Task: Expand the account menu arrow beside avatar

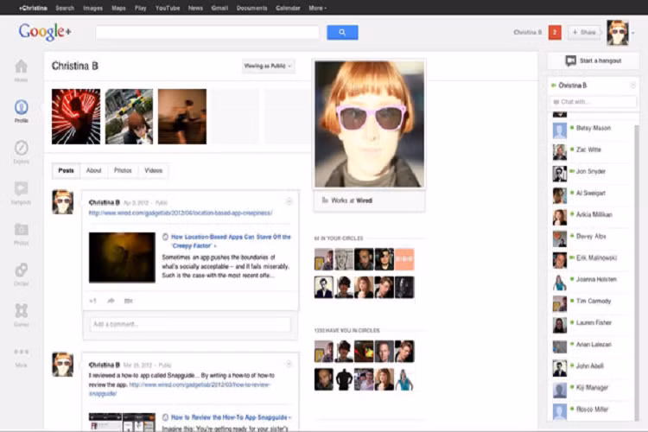Action: pos(632,33)
